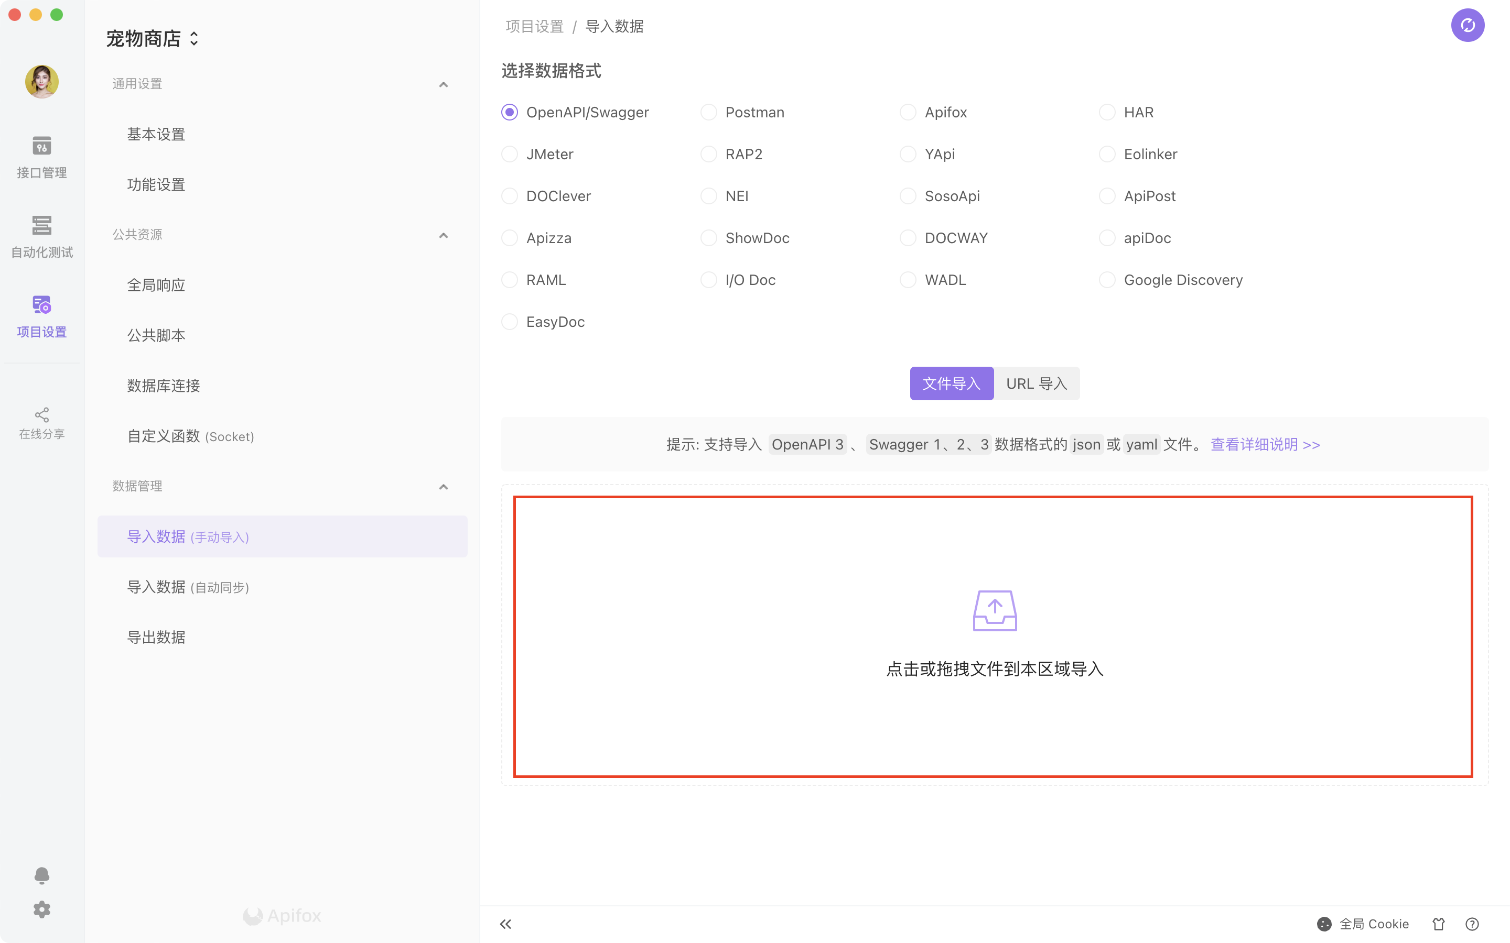The image size is (1510, 943).
Task: Open the 宠物商店 project switcher dropdown
Action: coord(152,39)
